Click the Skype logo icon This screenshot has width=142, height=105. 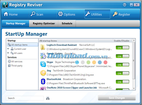pos(43,64)
